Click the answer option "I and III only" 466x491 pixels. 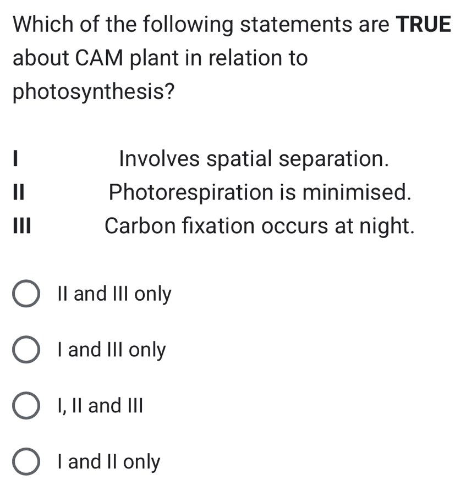(x=110, y=350)
